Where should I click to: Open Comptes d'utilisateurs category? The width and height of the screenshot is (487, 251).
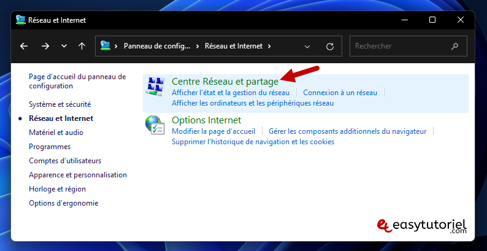tap(65, 161)
